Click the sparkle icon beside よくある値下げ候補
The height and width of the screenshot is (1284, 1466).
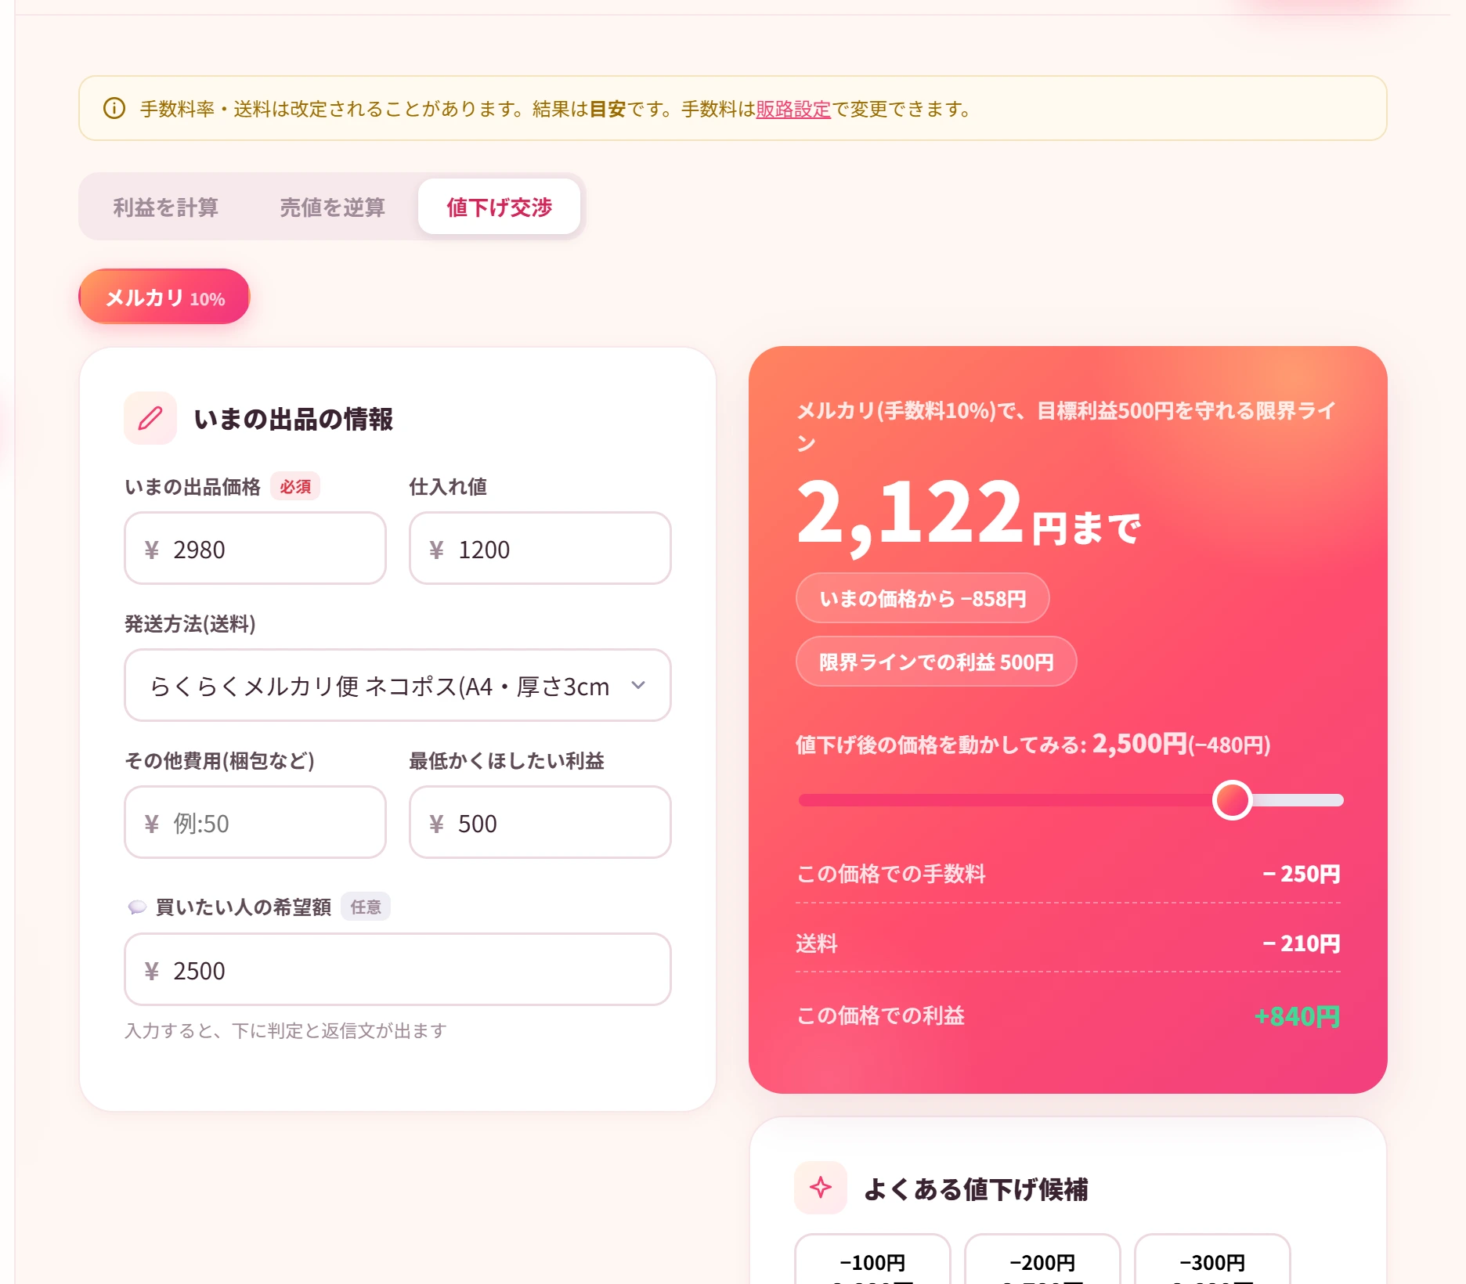[x=821, y=1188]
